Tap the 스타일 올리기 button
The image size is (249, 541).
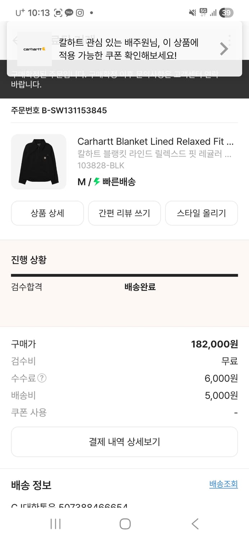pos(201,213)
